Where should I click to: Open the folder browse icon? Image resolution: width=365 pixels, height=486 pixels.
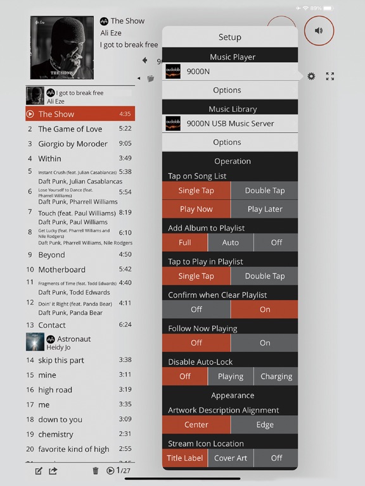(x=151, y=78)
